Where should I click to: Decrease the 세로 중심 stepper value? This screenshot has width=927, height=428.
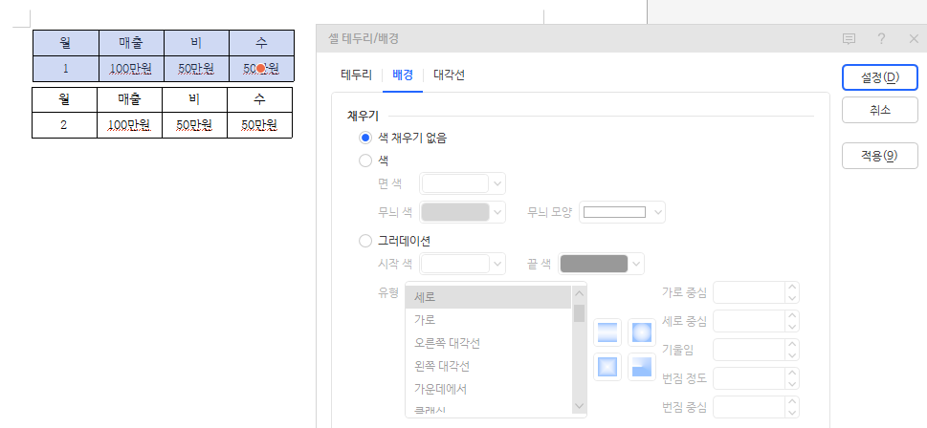[792, 327]
